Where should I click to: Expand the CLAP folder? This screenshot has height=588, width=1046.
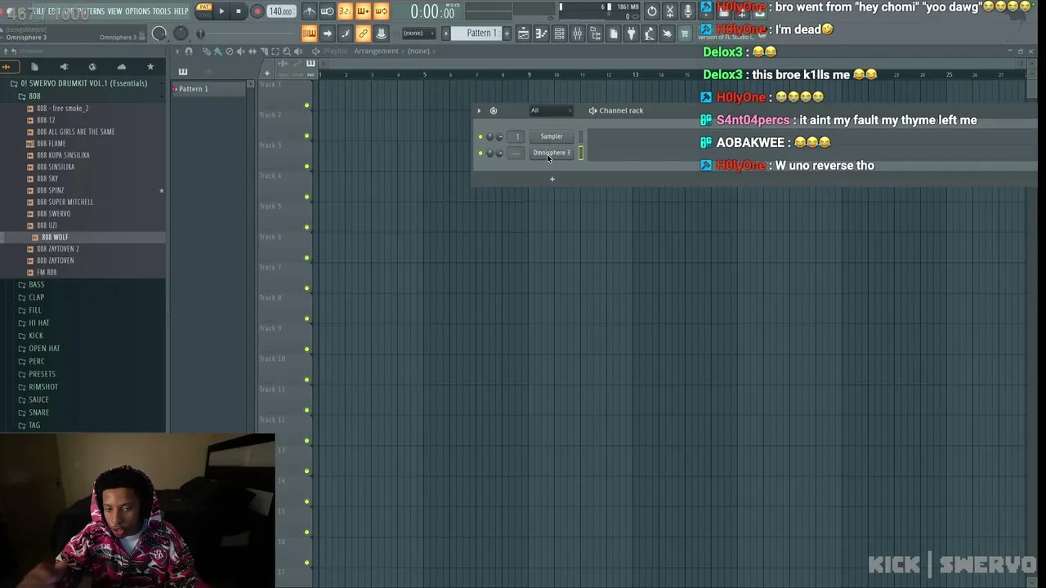[37, 297]
